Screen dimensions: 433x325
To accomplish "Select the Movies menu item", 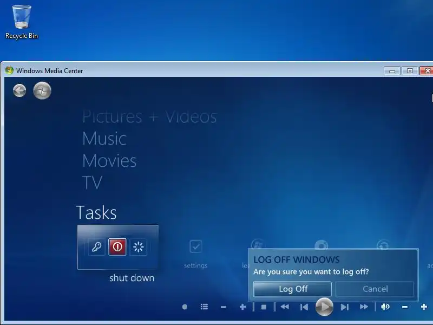I will (109, 160).
